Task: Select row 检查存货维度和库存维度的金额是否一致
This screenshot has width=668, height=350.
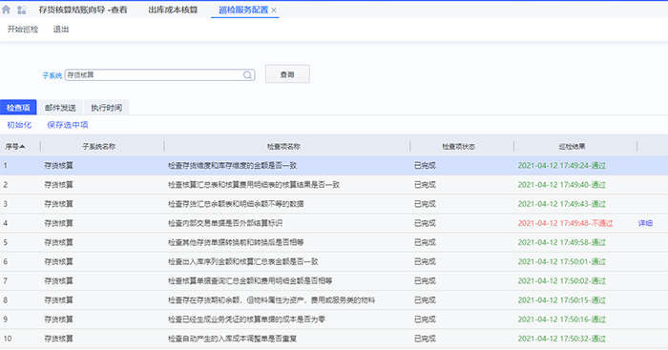Action: (x=334, y=166)
